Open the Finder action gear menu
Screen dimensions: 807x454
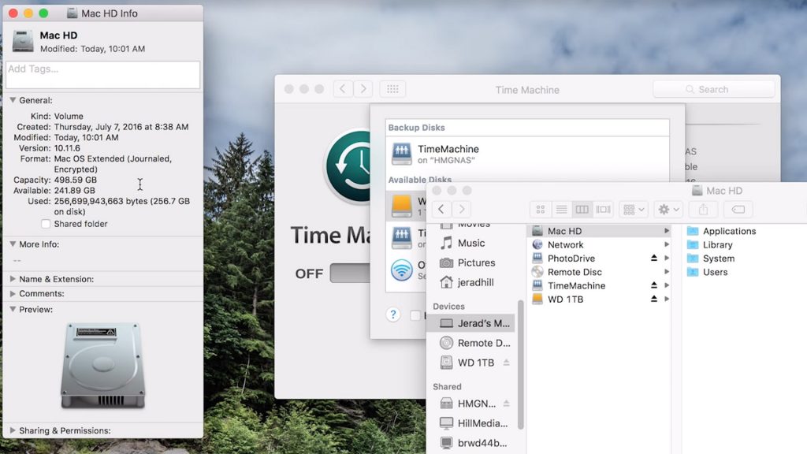668,210
